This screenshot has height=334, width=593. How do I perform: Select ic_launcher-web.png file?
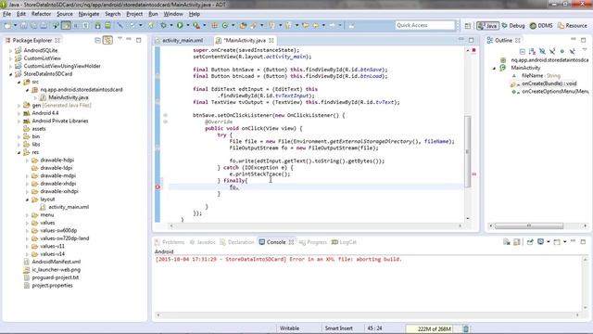pyautogui.click(x=56, y=270)
